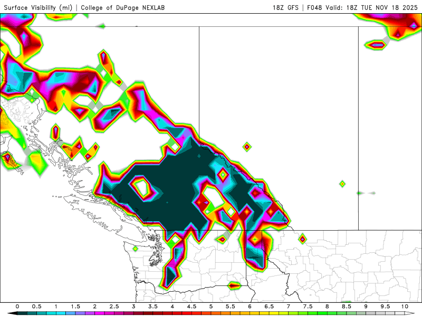Click the 'F048' forecast hour text
Image resolution: width=422 pixels, height=316 pixels.
(314, 7)
